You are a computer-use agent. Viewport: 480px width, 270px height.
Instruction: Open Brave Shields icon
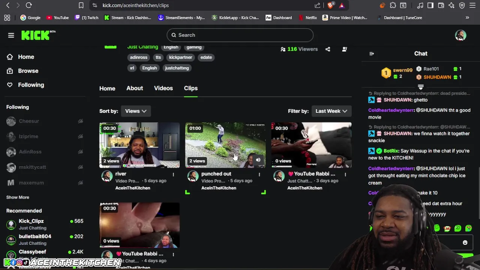(330, 5)
